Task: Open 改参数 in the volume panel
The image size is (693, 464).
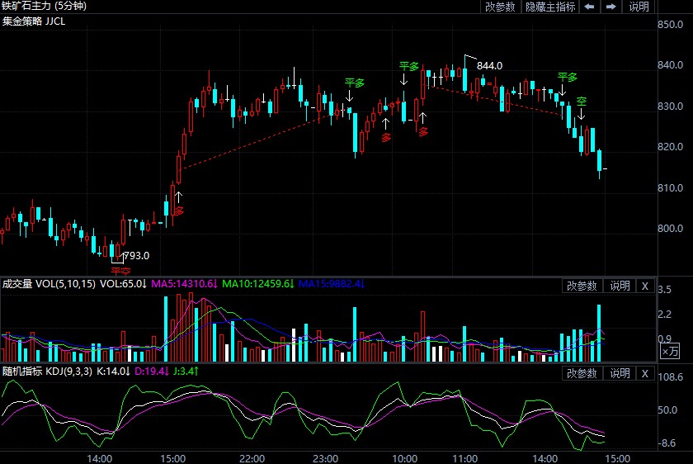Action: click(582, 286)
